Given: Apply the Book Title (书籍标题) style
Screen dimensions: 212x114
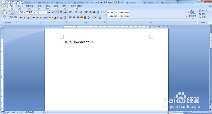Looking at the screenshot, I should click(x=113, y=14).
